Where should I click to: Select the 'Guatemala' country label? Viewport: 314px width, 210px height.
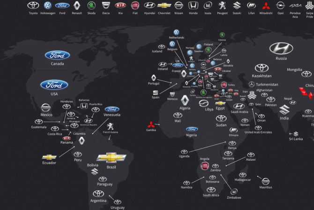point(38,127)
